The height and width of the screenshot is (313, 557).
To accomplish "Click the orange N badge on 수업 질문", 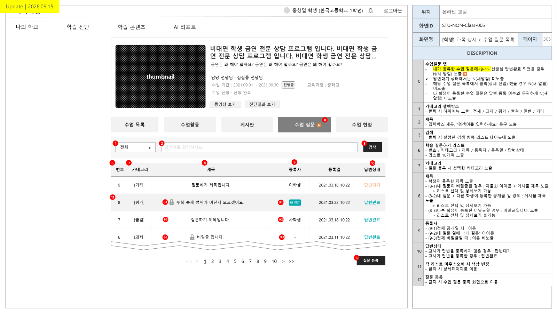I will point(319,125).
